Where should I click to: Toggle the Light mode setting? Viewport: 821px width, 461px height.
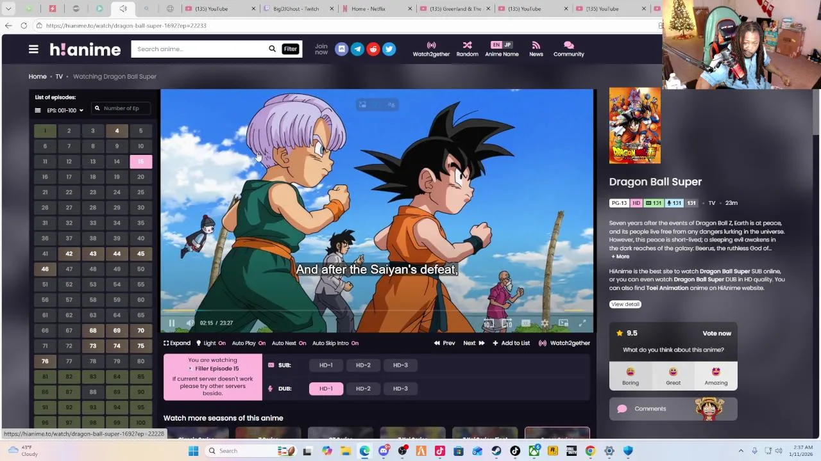[211, 343]
